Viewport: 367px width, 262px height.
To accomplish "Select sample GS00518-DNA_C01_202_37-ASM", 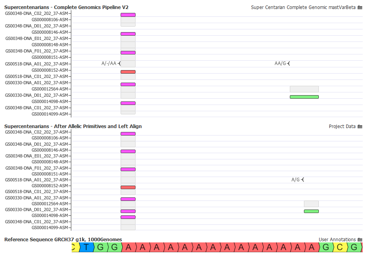I will 37,76.
